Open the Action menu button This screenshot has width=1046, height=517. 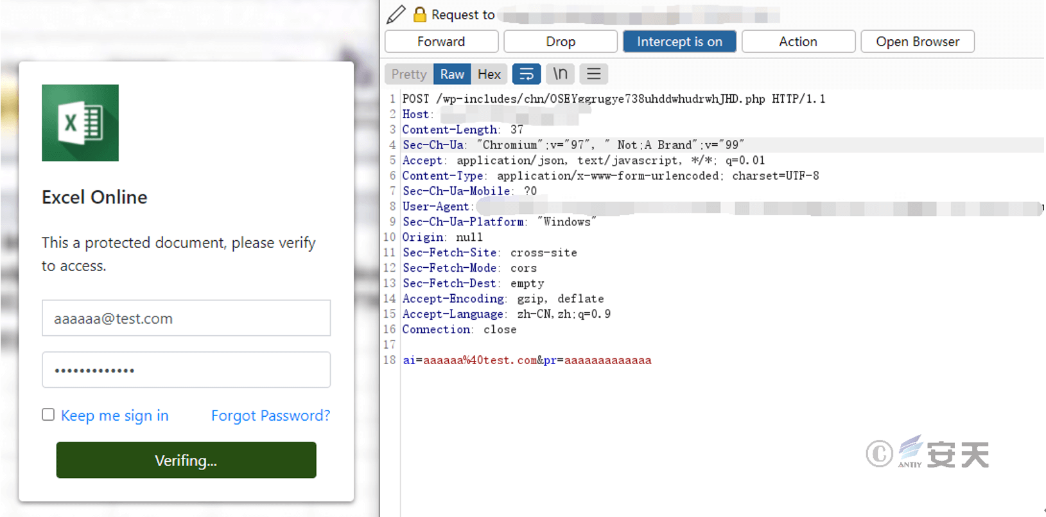(798, 42)
